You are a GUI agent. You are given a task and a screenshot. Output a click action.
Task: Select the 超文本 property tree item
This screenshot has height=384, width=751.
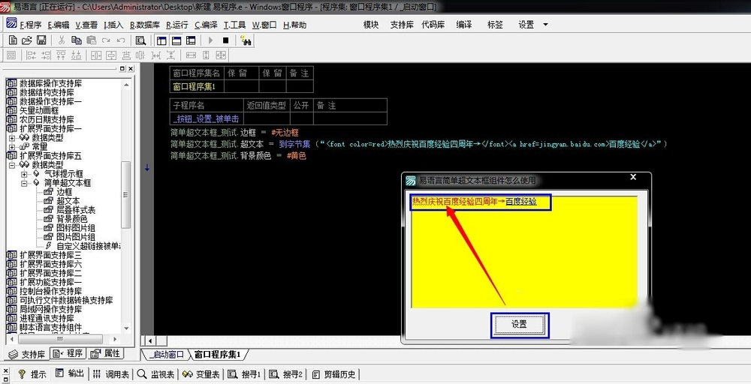[68, 201]
